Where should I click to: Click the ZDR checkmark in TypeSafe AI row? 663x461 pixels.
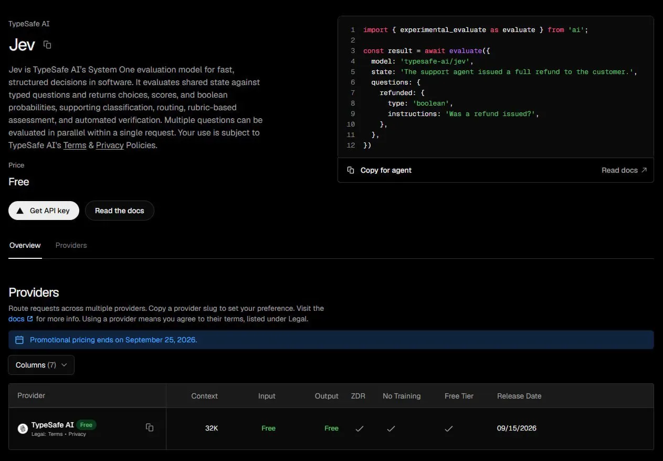pyautogui.click(x=360, y=428)
